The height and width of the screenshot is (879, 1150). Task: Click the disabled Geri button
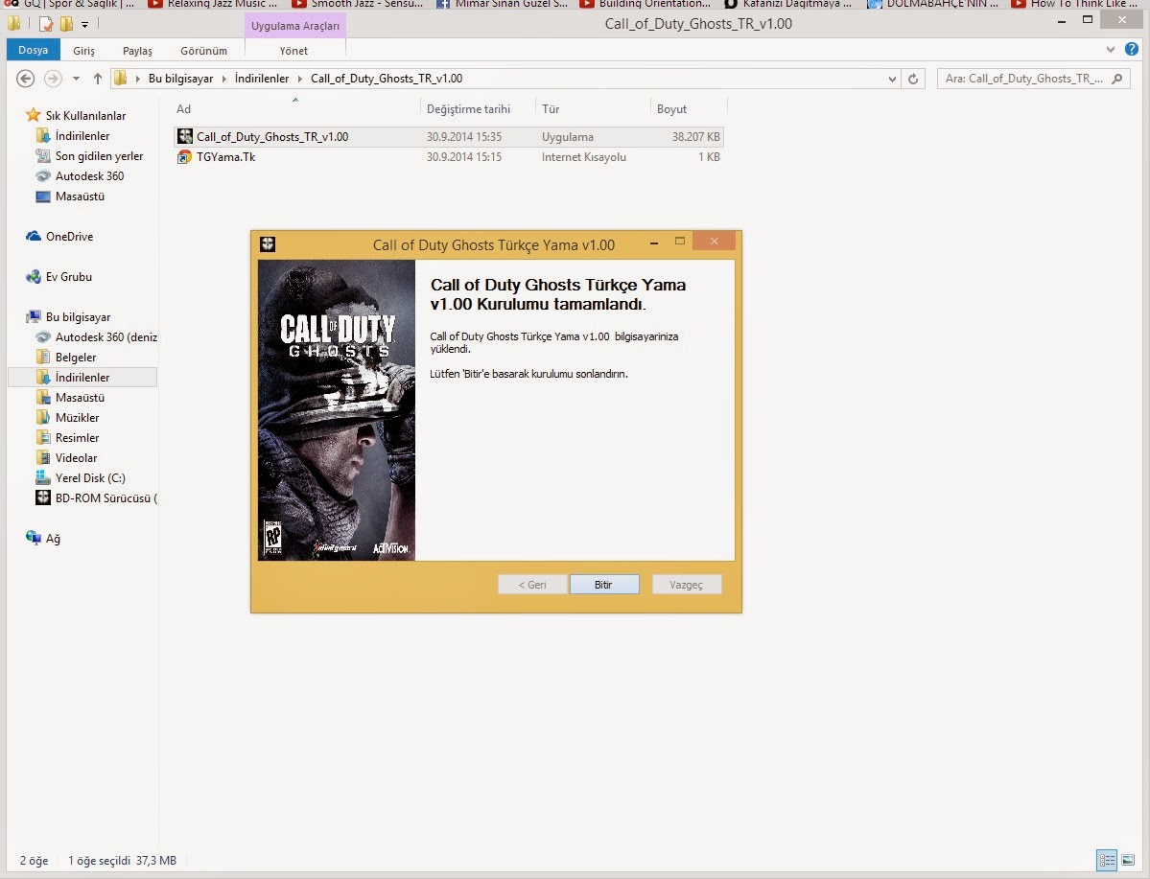coord(532,585)
